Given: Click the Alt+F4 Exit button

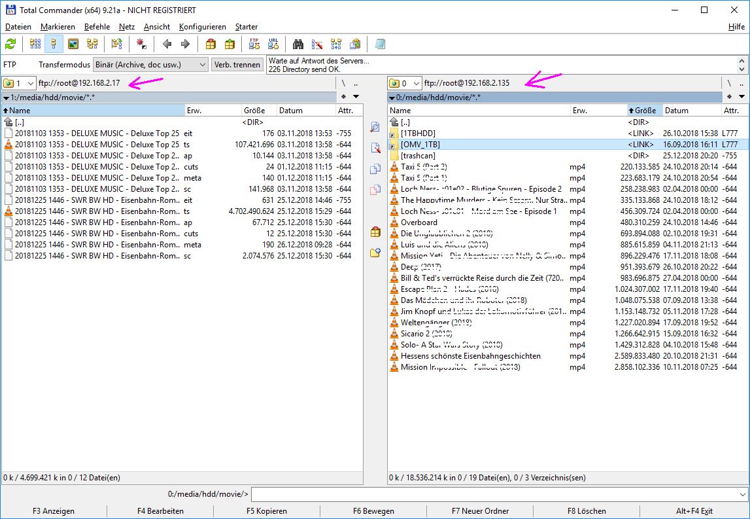Looking at the screenshot, I should [694, 511].
